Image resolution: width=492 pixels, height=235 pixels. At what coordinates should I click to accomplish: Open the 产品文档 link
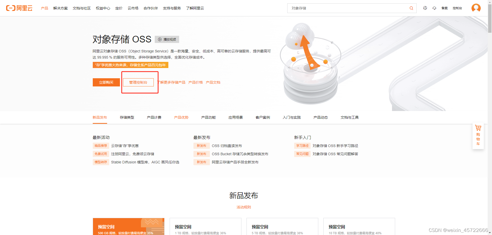[x=213, y=82]
